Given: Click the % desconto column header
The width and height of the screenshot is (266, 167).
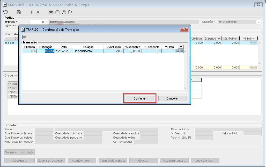Looking at the screenshot, I should pos(133,47).
